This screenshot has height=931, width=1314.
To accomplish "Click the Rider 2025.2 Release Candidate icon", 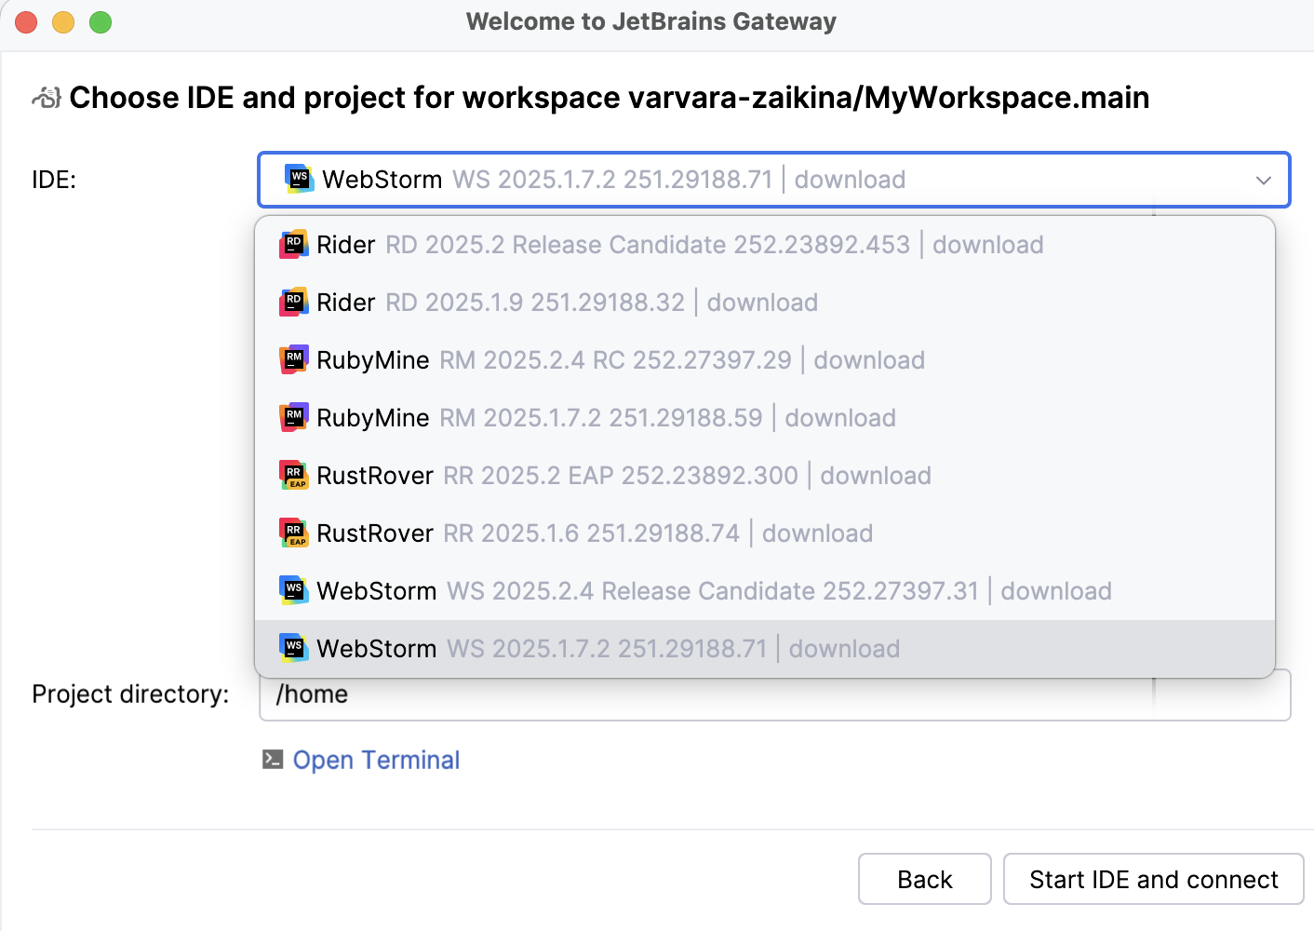I will [x=294, y=244].
